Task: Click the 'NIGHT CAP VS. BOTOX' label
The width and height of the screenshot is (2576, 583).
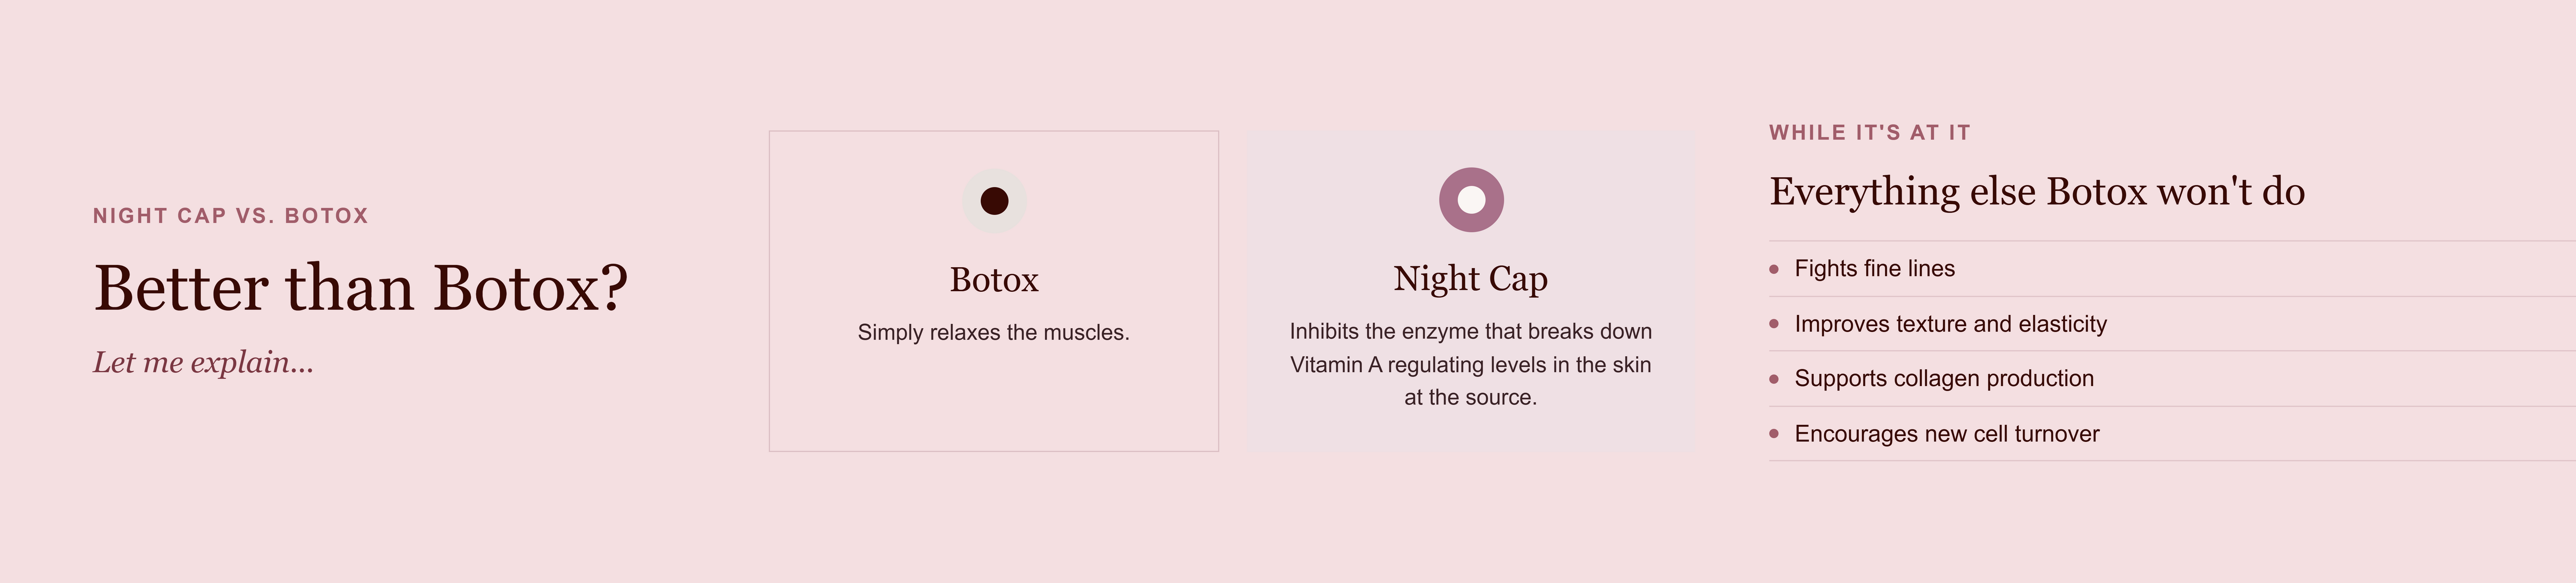Action: [231, 216]
